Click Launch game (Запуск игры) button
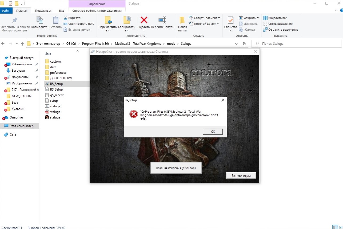Screen dimensions: 343x229 pyautogui.click(x=241, y=176)
